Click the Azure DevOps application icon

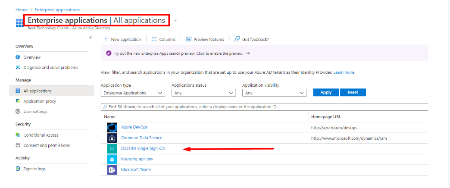pos(112,128)
